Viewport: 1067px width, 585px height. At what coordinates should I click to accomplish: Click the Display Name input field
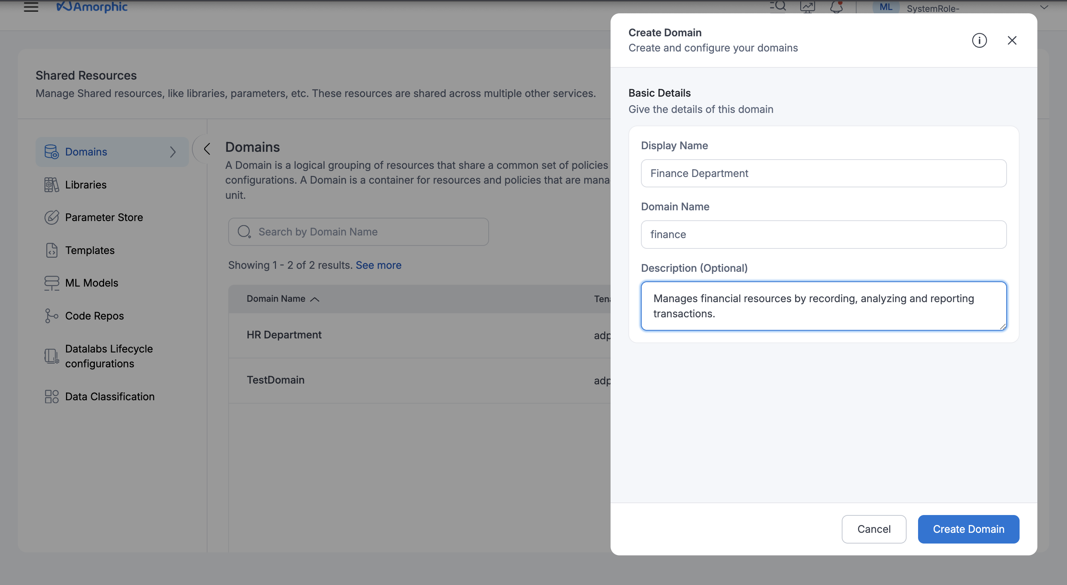pos(823,174)
